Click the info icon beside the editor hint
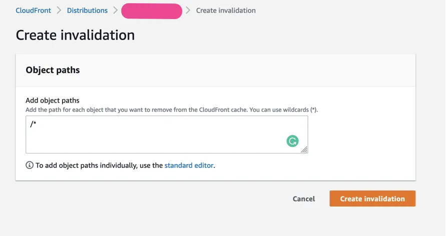Screen dimensions: 446x236 (x=30, y=165)
